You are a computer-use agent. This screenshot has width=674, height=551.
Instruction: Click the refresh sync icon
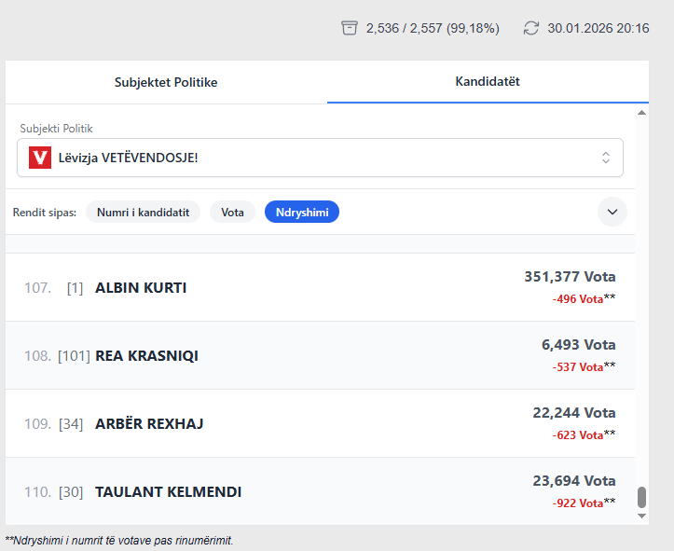tap(531, 28)
